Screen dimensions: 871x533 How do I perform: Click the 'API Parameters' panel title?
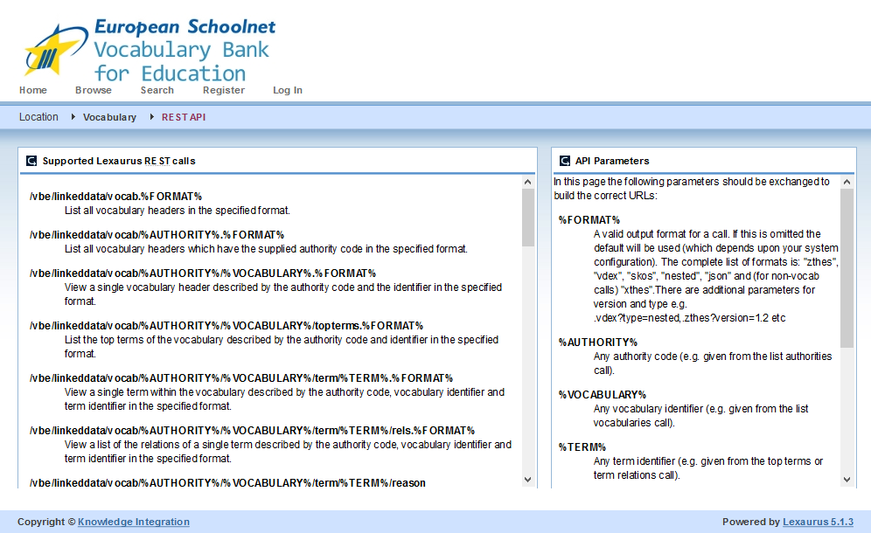[612, 161]
